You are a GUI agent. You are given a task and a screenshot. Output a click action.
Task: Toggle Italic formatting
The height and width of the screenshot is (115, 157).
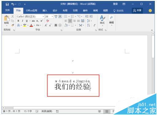click(22, 21)
